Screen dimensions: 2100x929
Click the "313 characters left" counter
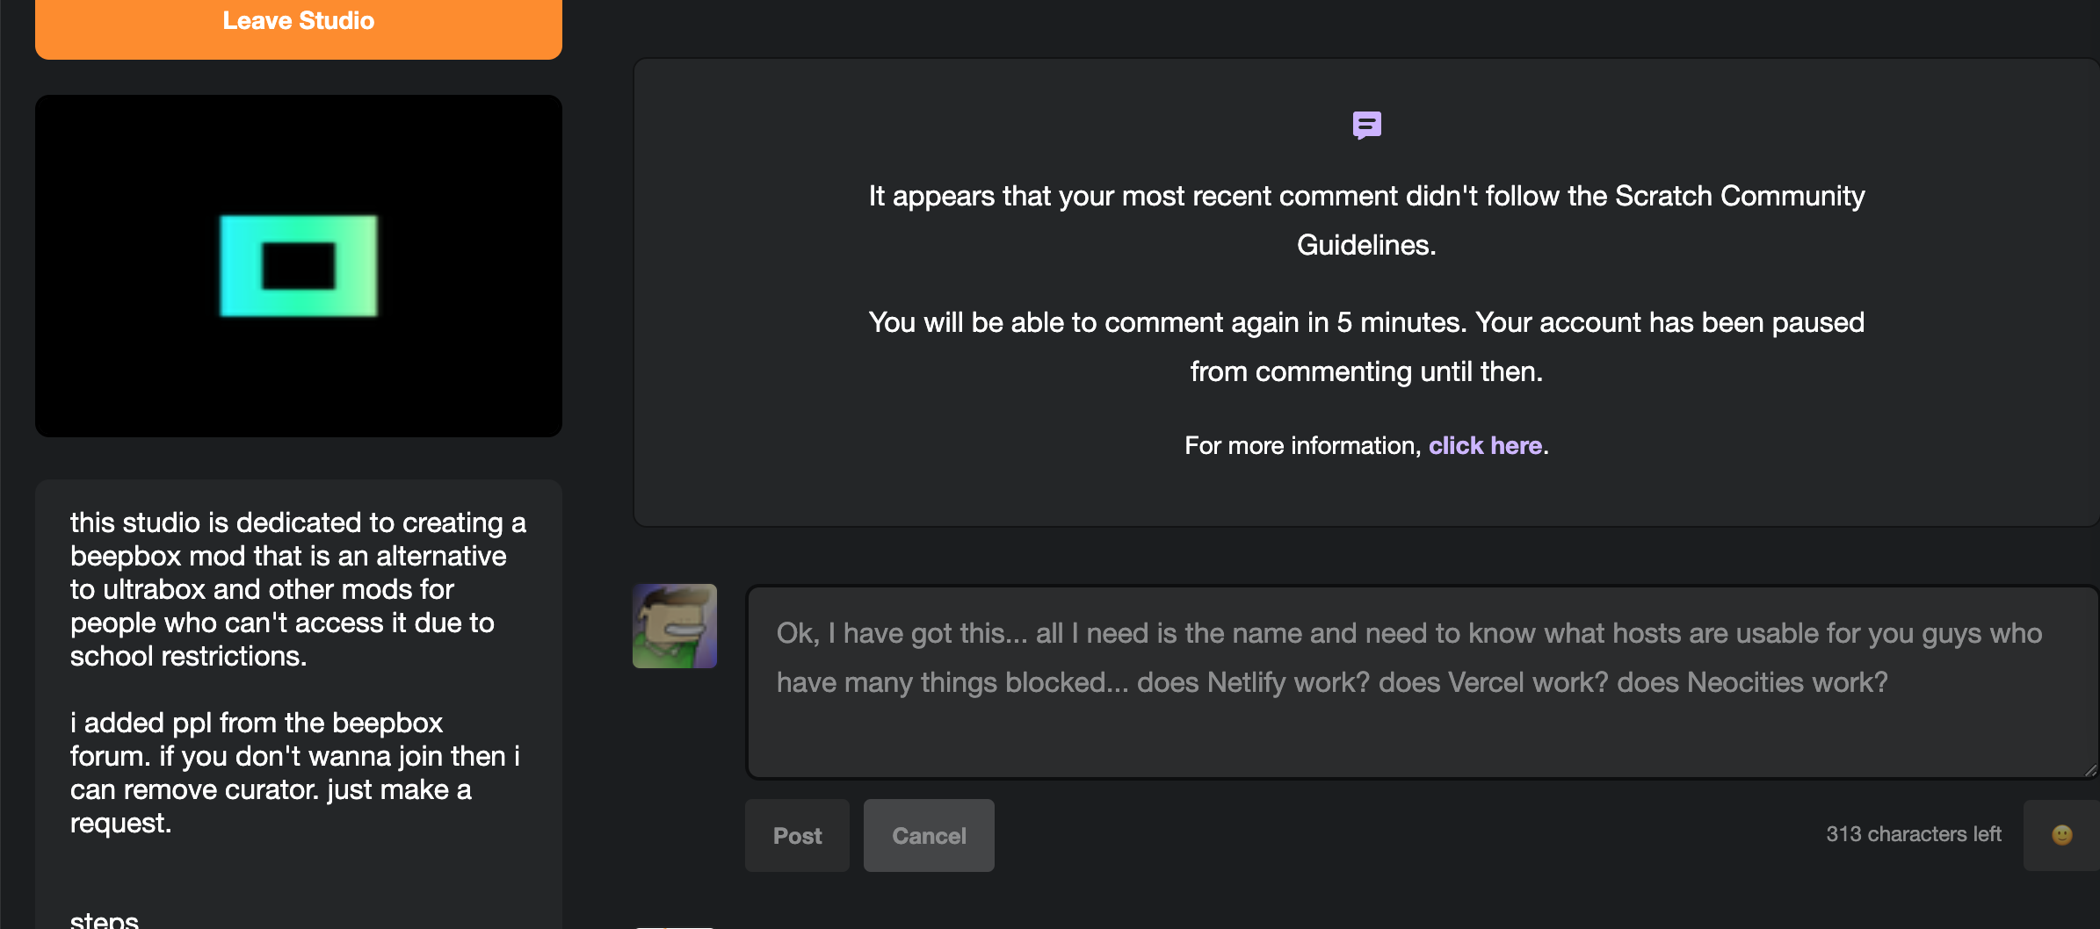tap(1913, 834)
